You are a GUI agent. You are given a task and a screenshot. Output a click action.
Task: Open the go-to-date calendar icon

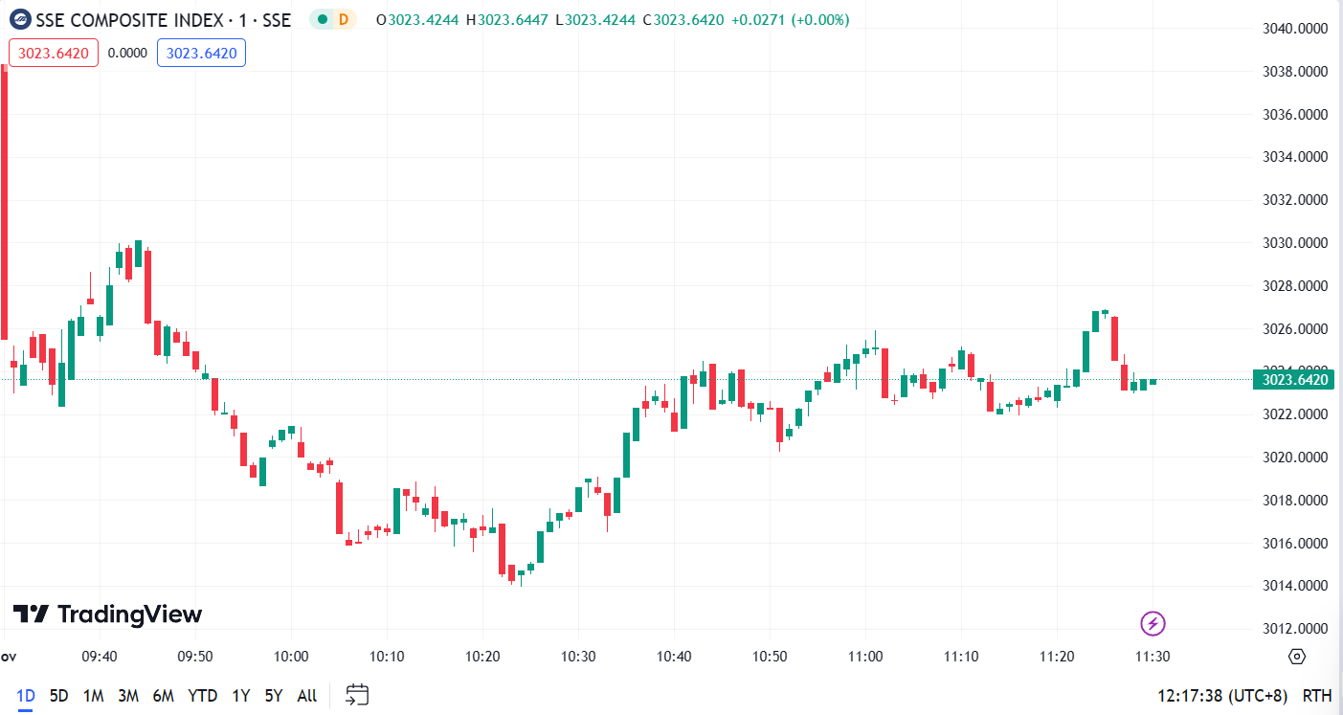pos(358,695)
